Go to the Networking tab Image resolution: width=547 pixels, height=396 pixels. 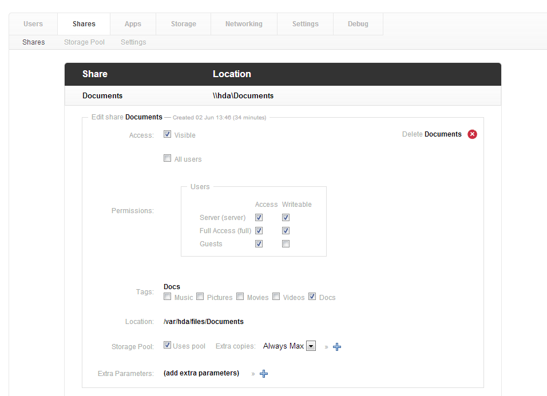coord(244,24)
